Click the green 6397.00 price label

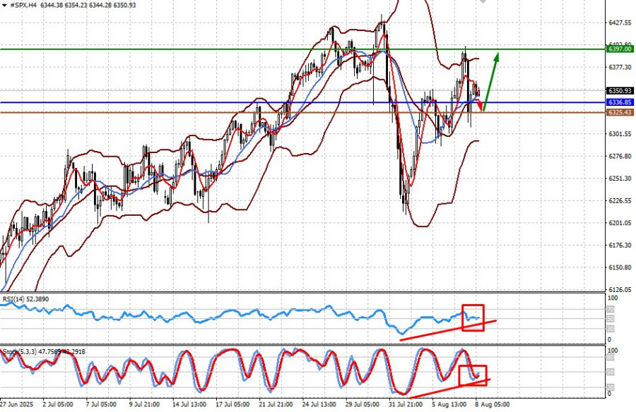[620, 49]
